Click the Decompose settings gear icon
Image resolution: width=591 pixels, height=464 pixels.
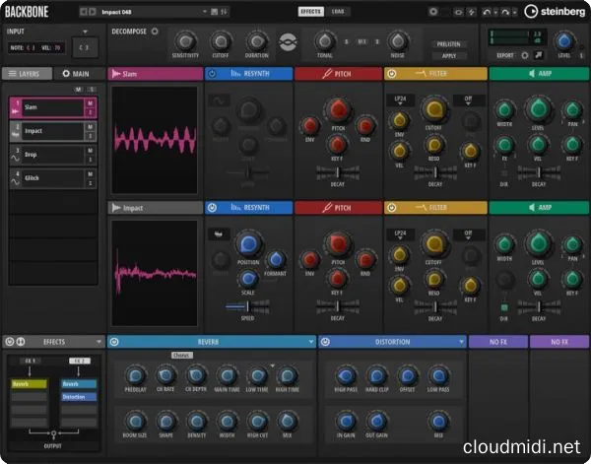click(154, 31)
